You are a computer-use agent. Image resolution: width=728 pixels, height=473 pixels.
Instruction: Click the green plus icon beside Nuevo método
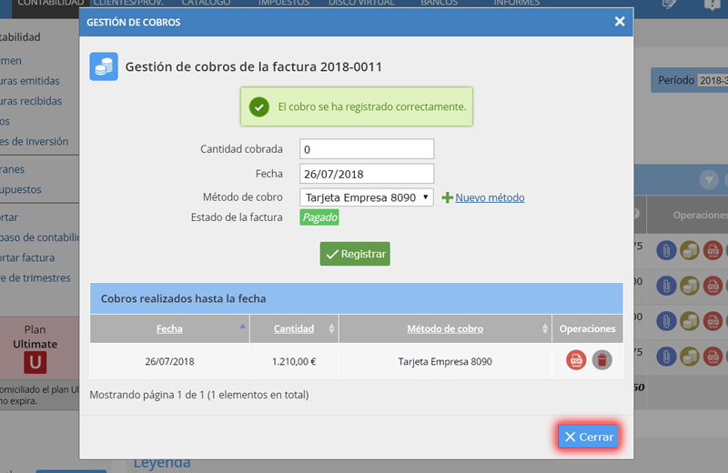coord(447,197)
